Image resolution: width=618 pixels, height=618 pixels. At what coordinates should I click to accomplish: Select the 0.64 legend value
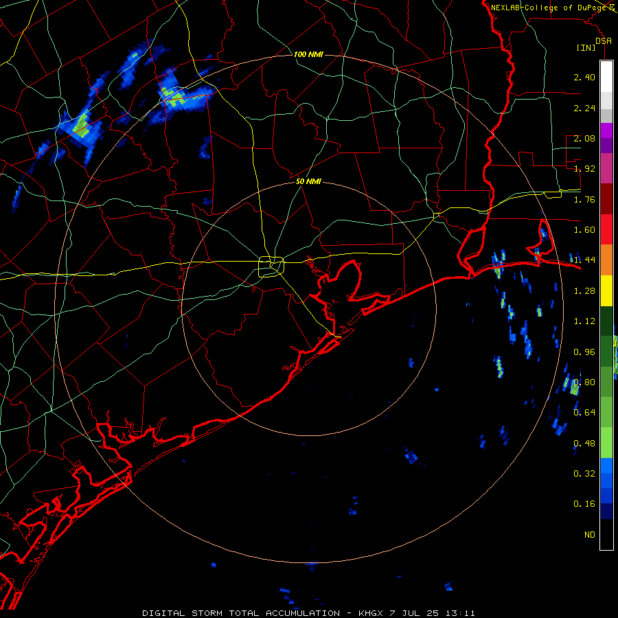[x=584, y=413]
